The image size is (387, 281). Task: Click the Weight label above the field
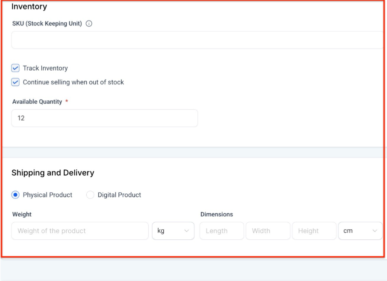[22, 214]
